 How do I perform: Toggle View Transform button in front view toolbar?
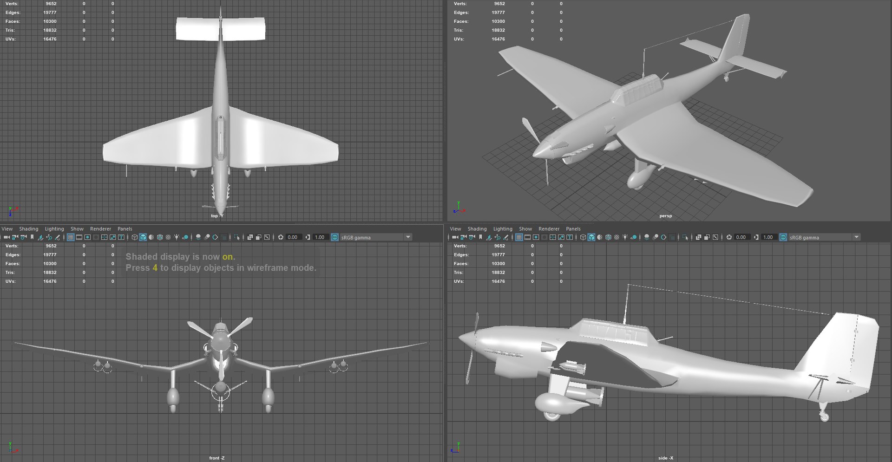tap(334, 237)
